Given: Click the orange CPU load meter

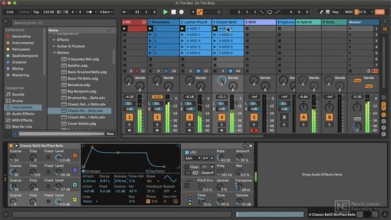Looking at the screenshot, I should click(x=379, y=12).
